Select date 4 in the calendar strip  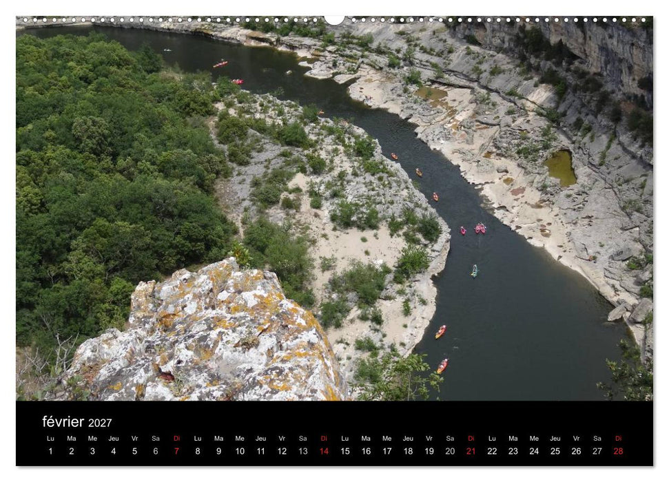[x=114, y=451]
